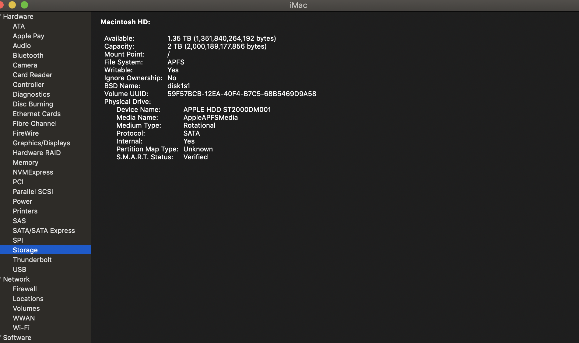This screenshot has width=579, height=343.
Task: Zoom the iMac window with green button
Action: [24, 5]
